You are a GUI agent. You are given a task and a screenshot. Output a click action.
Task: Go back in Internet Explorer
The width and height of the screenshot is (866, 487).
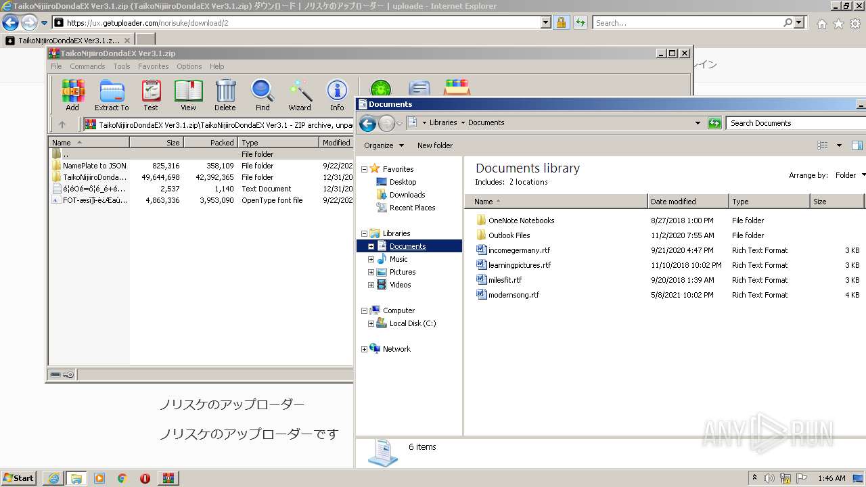(x=10, y=22)
